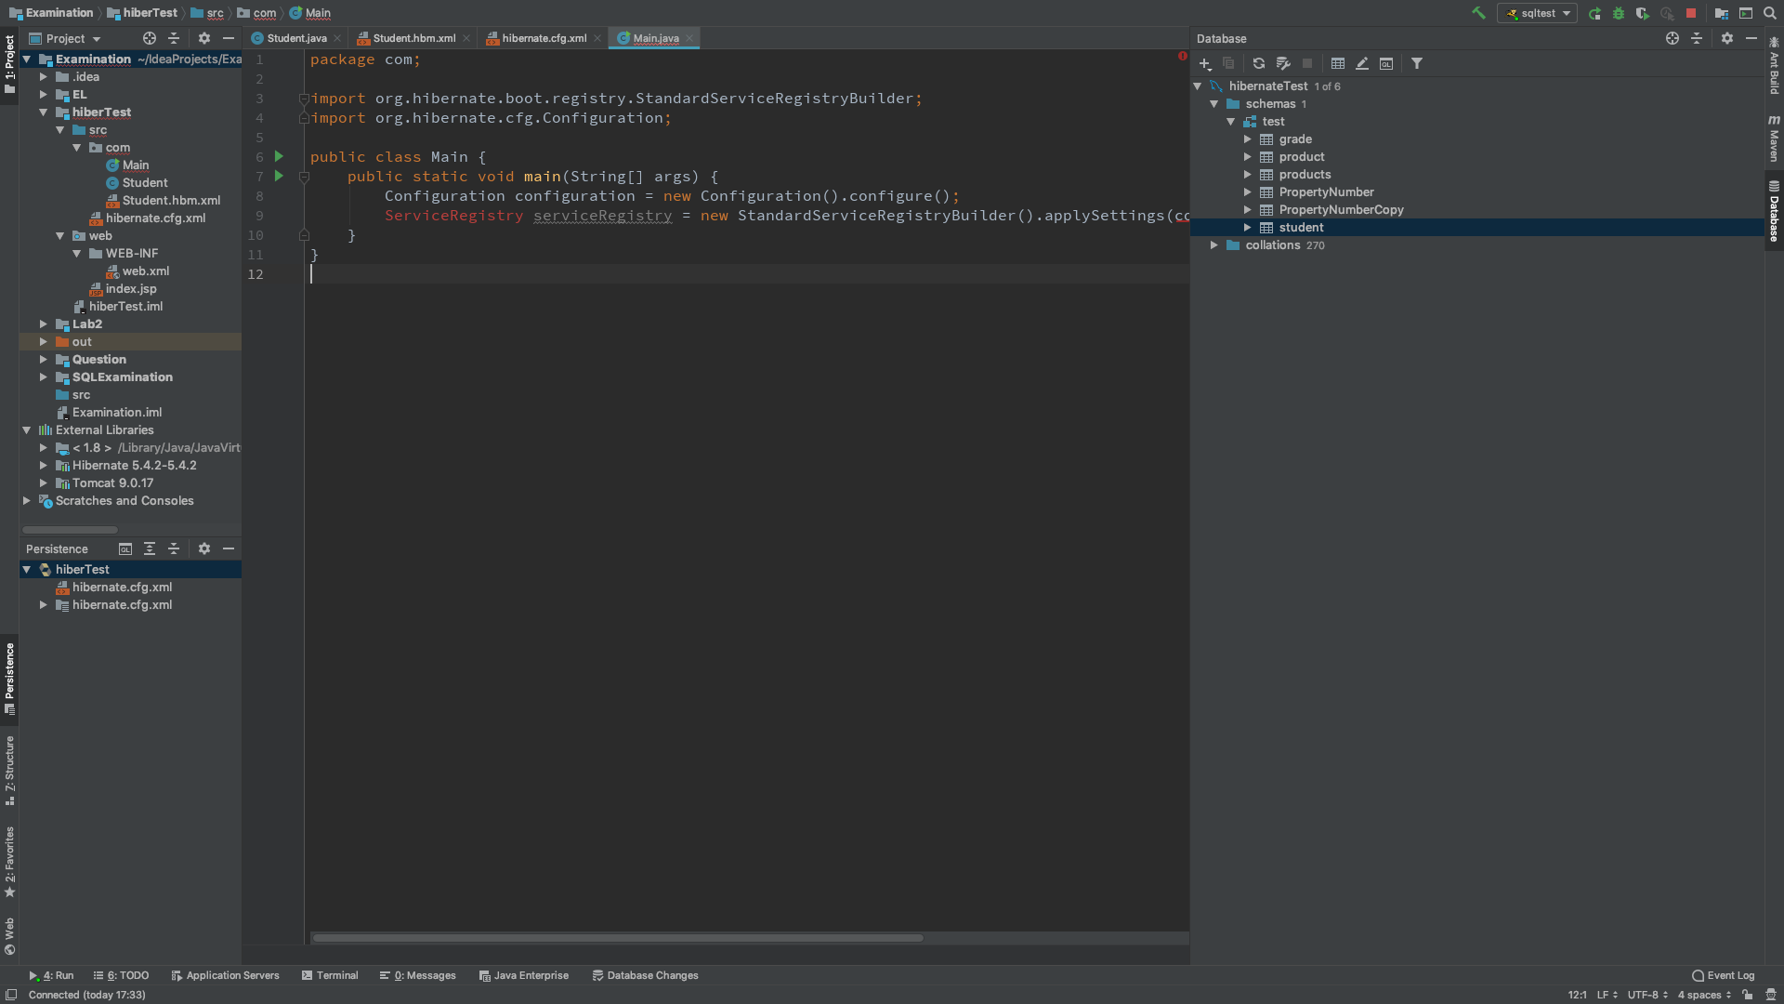Open the QL console icon in Database toolbar
The height and width of the screenshot is (1004, 1784).
pyautogui.click(x=1386, y=63)
